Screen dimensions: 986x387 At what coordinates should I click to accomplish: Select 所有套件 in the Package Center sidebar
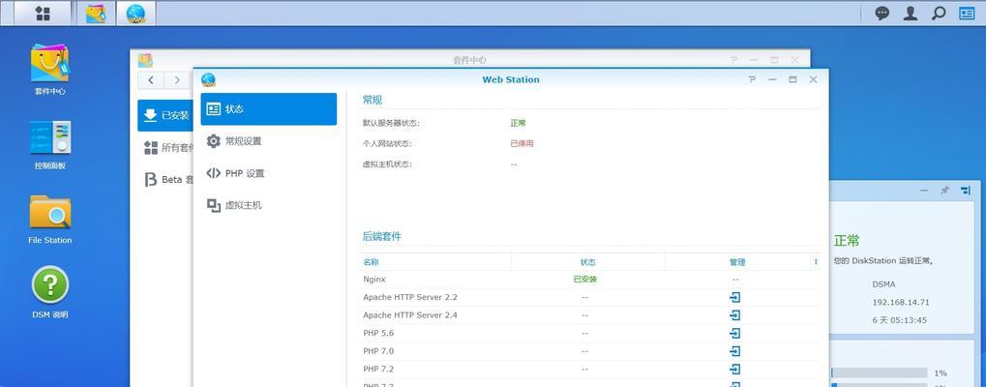pos(166,148)
